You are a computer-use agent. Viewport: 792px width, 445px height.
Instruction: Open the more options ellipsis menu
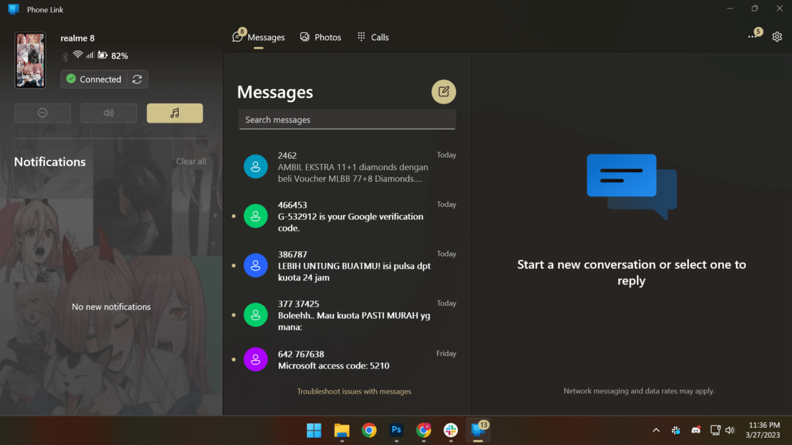[x=752, y=37]
